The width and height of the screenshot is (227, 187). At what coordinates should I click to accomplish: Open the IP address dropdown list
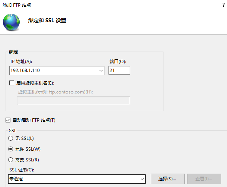tap(101, 71)
